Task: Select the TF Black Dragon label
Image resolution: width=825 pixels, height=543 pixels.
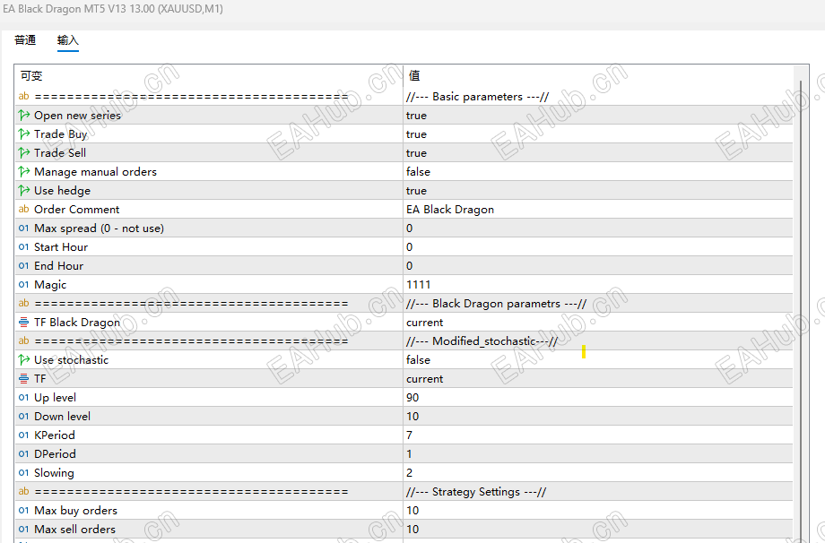Action: click(77, 323)
